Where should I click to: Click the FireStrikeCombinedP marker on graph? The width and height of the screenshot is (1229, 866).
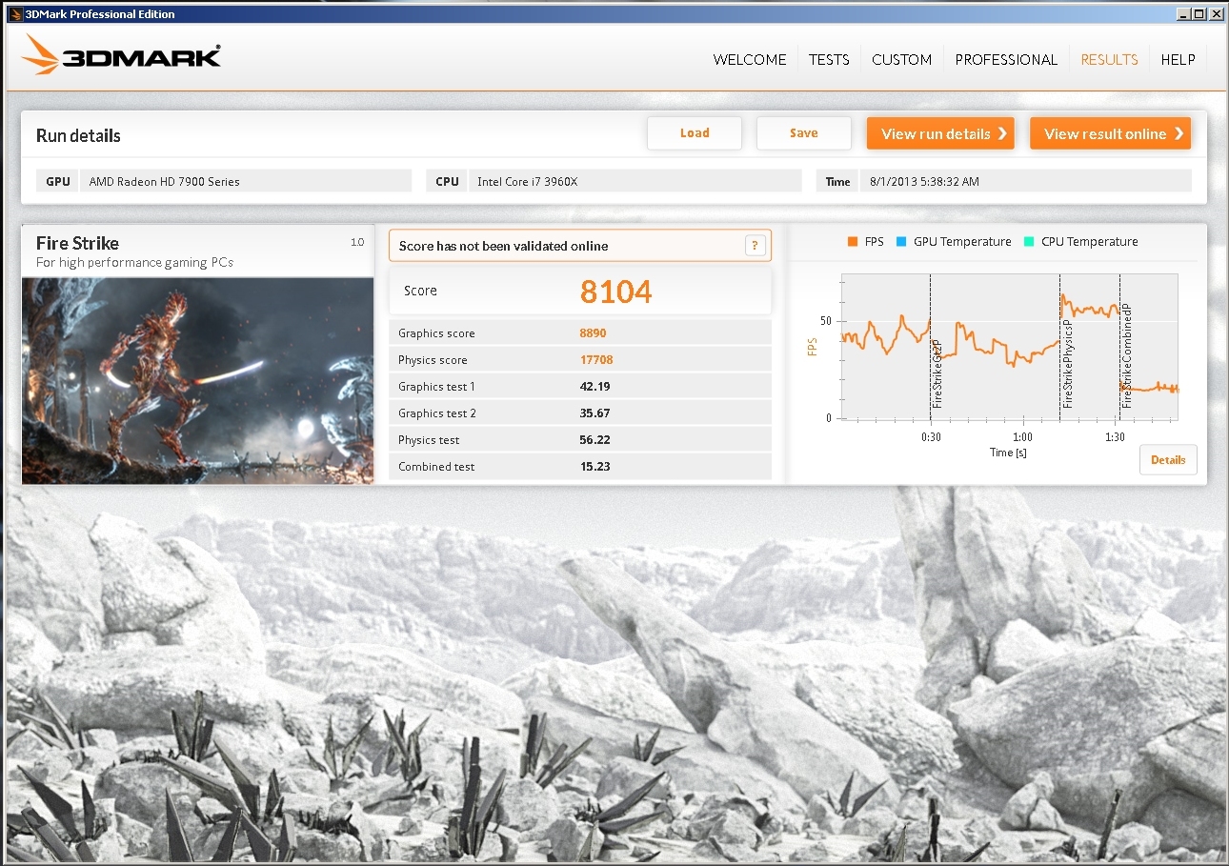1127,356
